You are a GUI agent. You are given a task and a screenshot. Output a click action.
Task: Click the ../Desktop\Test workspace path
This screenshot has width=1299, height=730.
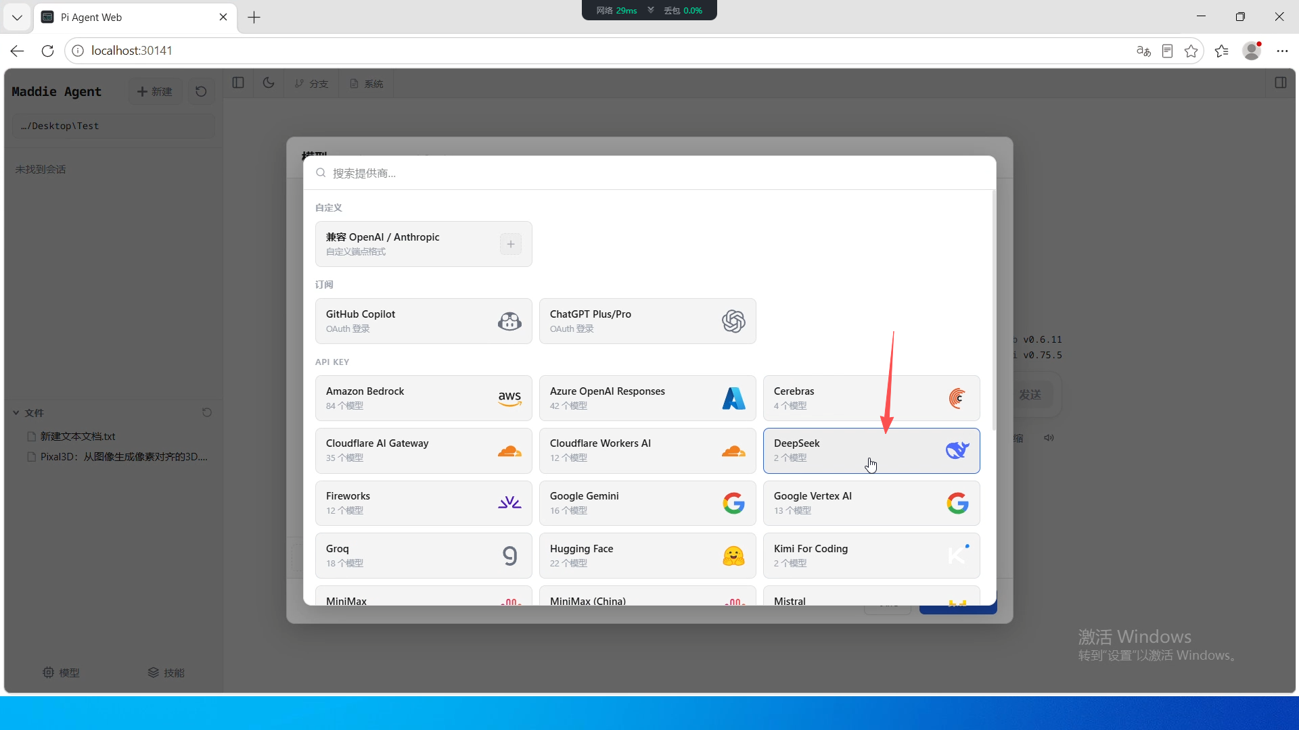click(114, 126)
